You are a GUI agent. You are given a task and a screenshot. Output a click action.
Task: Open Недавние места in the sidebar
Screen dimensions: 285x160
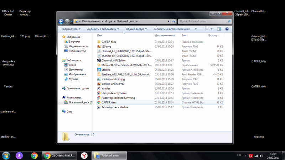[78, 46]
